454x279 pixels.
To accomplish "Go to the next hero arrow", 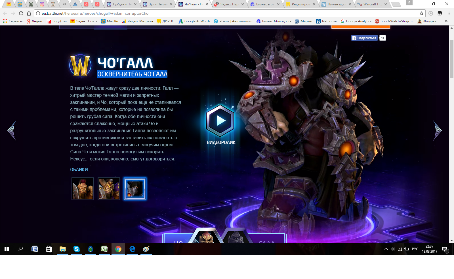I will [437, 130].
